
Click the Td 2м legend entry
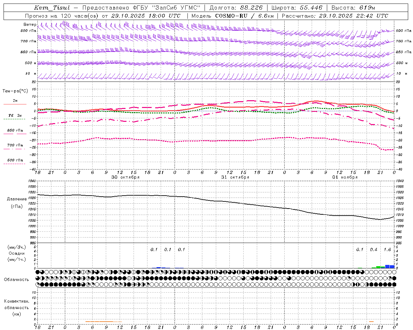point(15,115)
